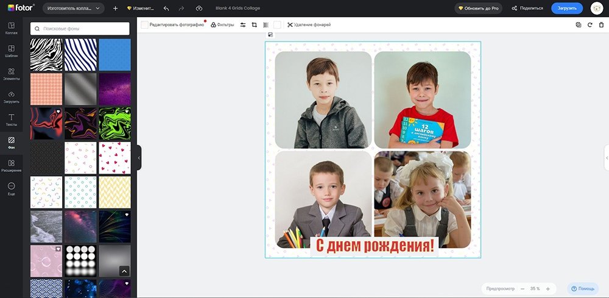Select the yellow chevron background

click(114, 193)
